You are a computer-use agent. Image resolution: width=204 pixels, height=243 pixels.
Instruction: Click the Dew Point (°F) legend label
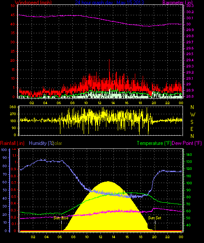point(187,143)
